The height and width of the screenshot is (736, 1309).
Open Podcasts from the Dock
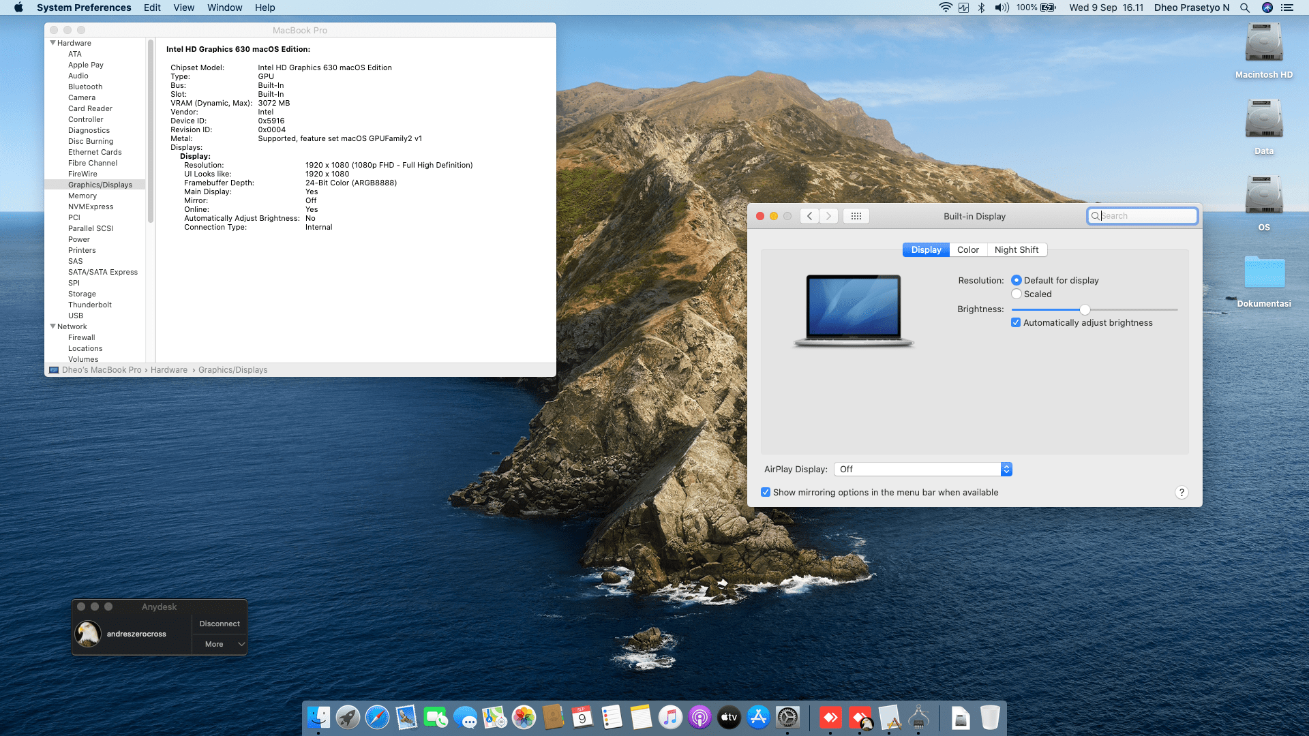[699, 717]
